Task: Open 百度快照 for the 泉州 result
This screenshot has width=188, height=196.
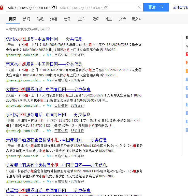Action: 61,131
